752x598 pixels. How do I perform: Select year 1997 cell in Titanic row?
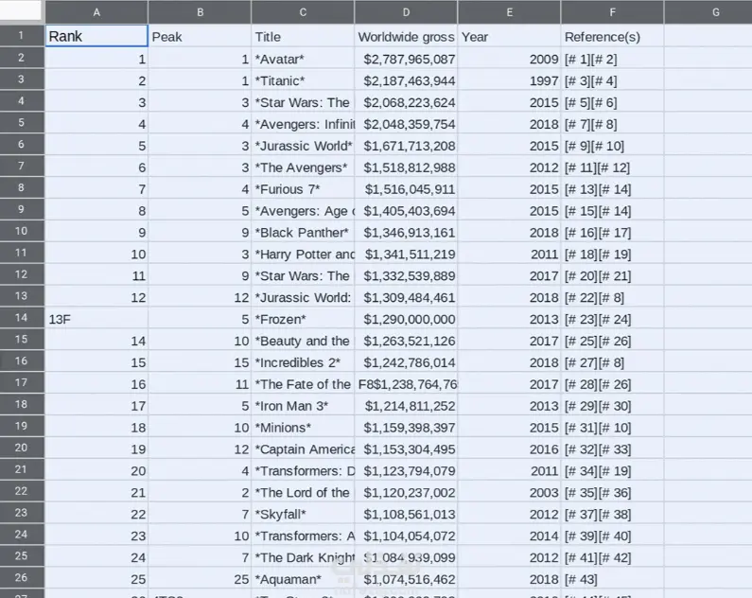(x=509, y=80)
